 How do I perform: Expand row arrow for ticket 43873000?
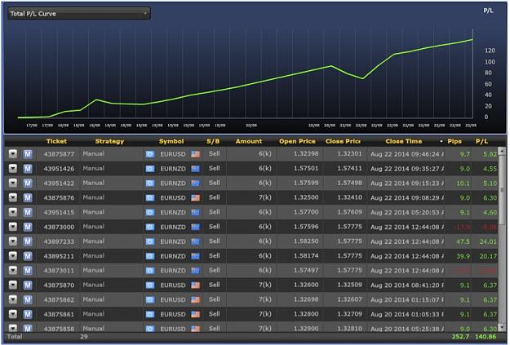point(13,227)
